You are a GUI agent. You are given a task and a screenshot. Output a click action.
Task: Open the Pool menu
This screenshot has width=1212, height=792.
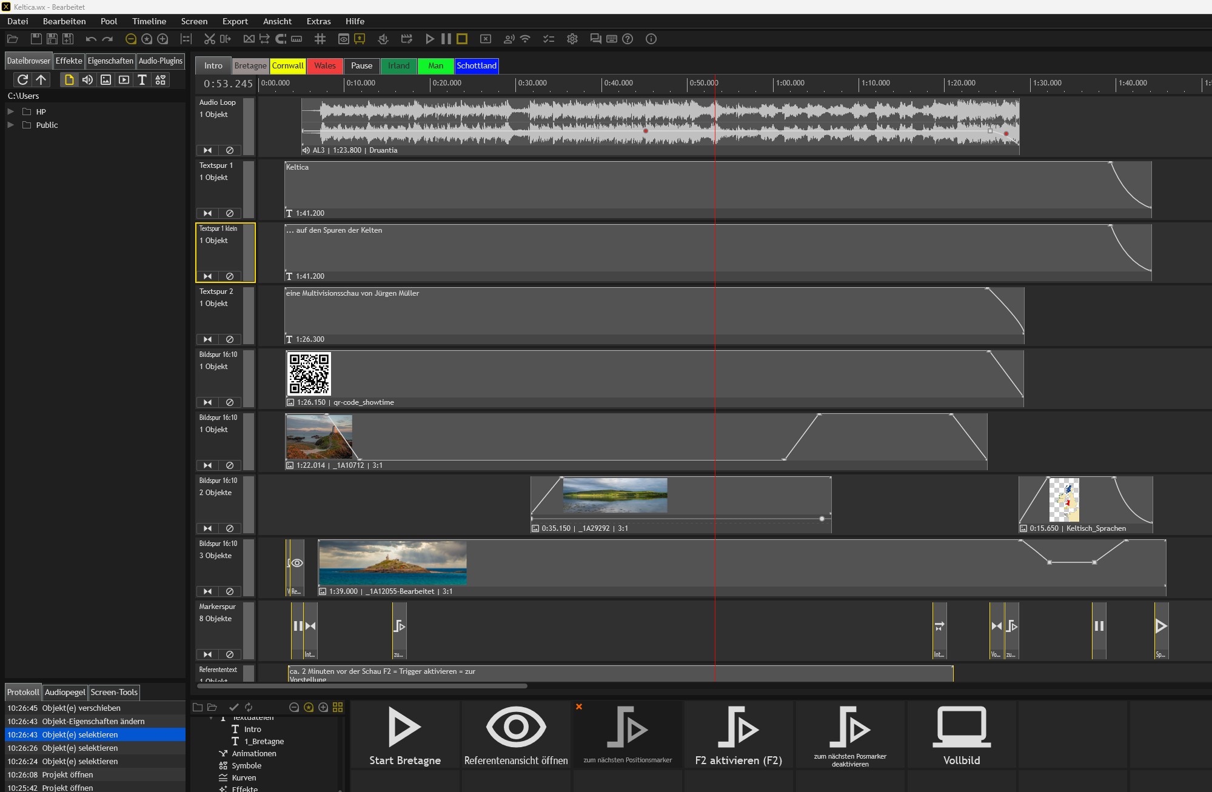[109, 21]
